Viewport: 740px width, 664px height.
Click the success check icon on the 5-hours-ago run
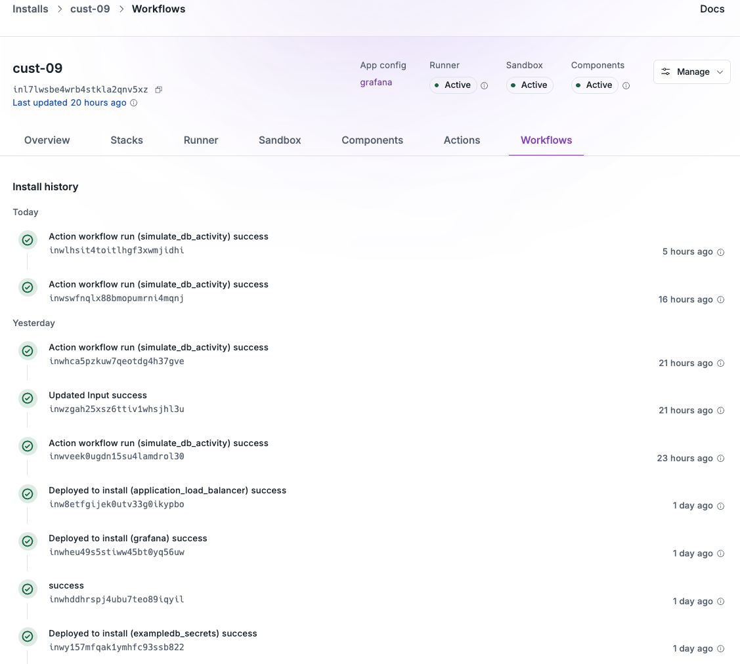(28, 240)
